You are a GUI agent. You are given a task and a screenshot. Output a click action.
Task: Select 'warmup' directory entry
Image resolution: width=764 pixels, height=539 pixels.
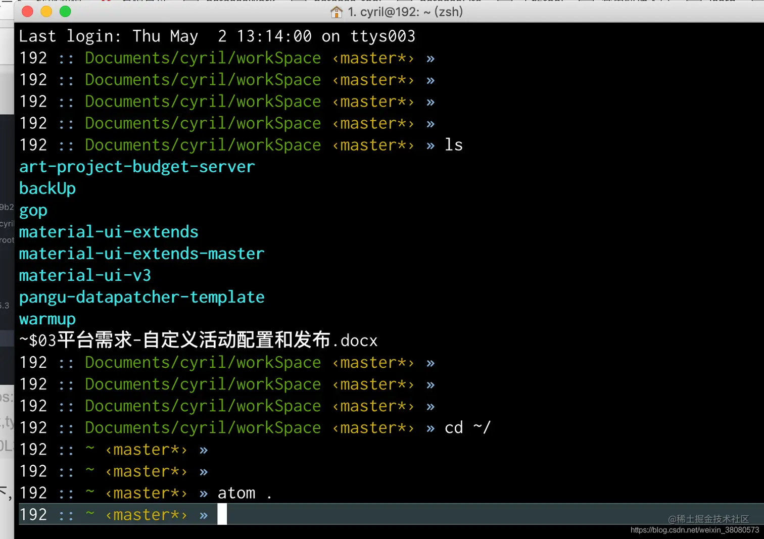[x=47, y=319]
